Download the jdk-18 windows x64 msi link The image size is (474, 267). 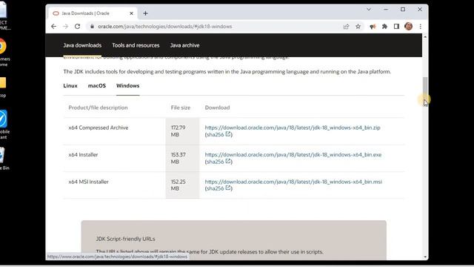[293, 182]
